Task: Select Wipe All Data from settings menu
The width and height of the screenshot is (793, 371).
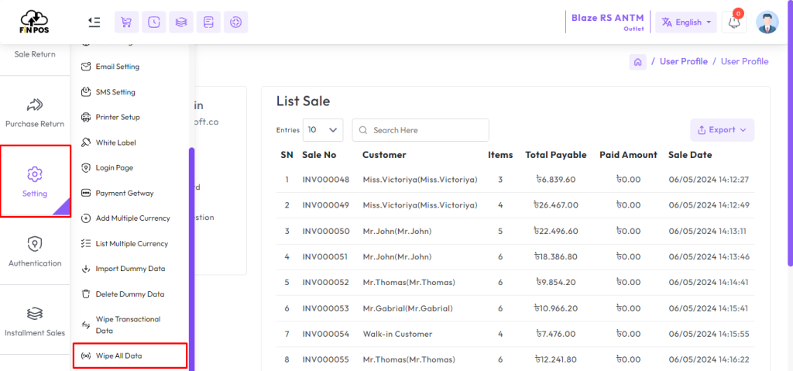Action: [118, 356]
